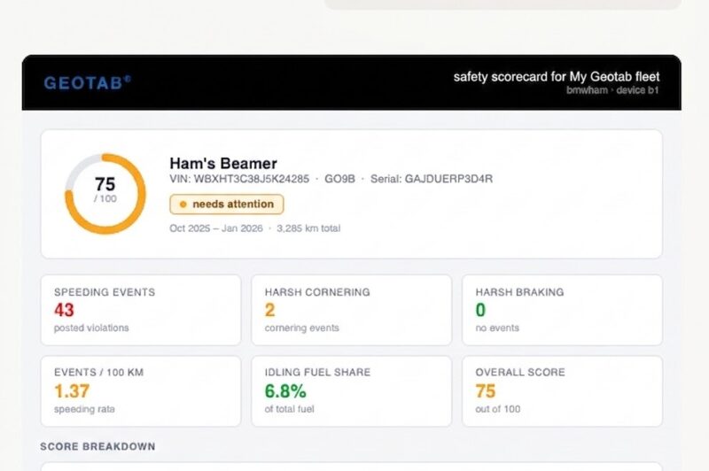Click the 43 speeding events value
This screenshot has height=471, width=709.
click(64, 310)
